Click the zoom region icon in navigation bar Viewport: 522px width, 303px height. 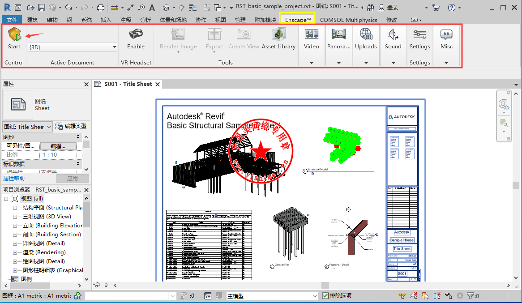(504, 123)
